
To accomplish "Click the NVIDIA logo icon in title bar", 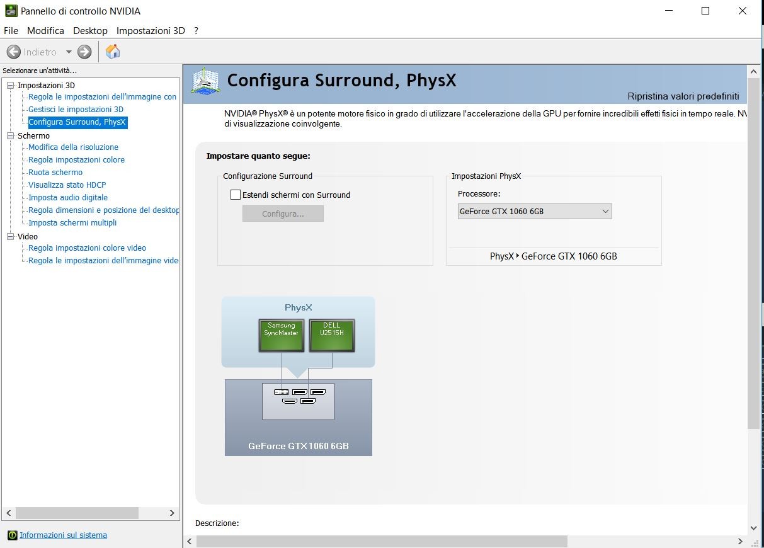I will [11, 11].
